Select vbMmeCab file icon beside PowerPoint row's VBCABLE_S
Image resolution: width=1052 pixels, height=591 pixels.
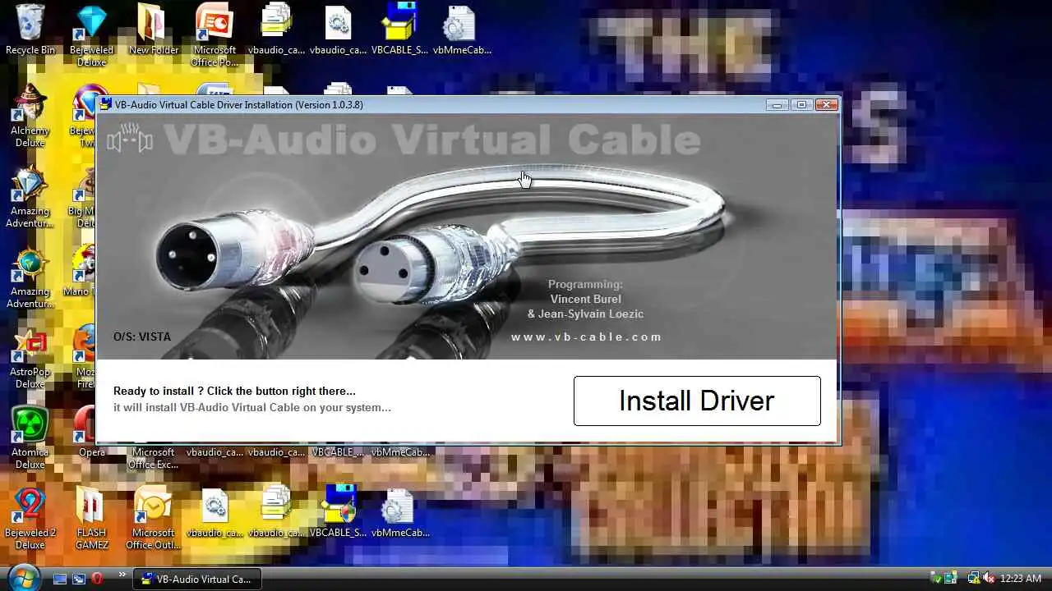[x=461, y=30]
